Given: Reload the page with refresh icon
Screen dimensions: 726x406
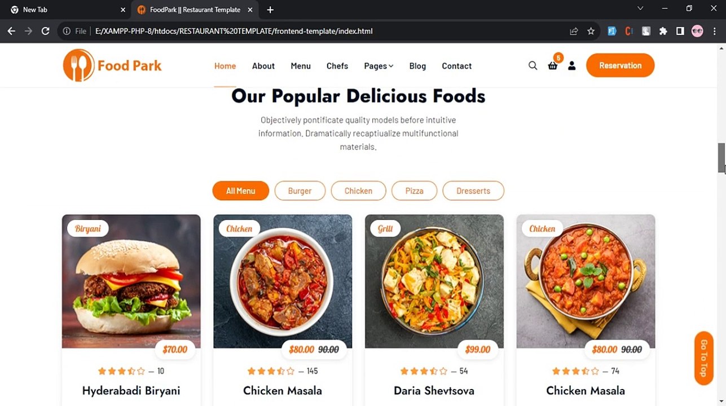Looking at the screenshot, I should click(46, 31).
